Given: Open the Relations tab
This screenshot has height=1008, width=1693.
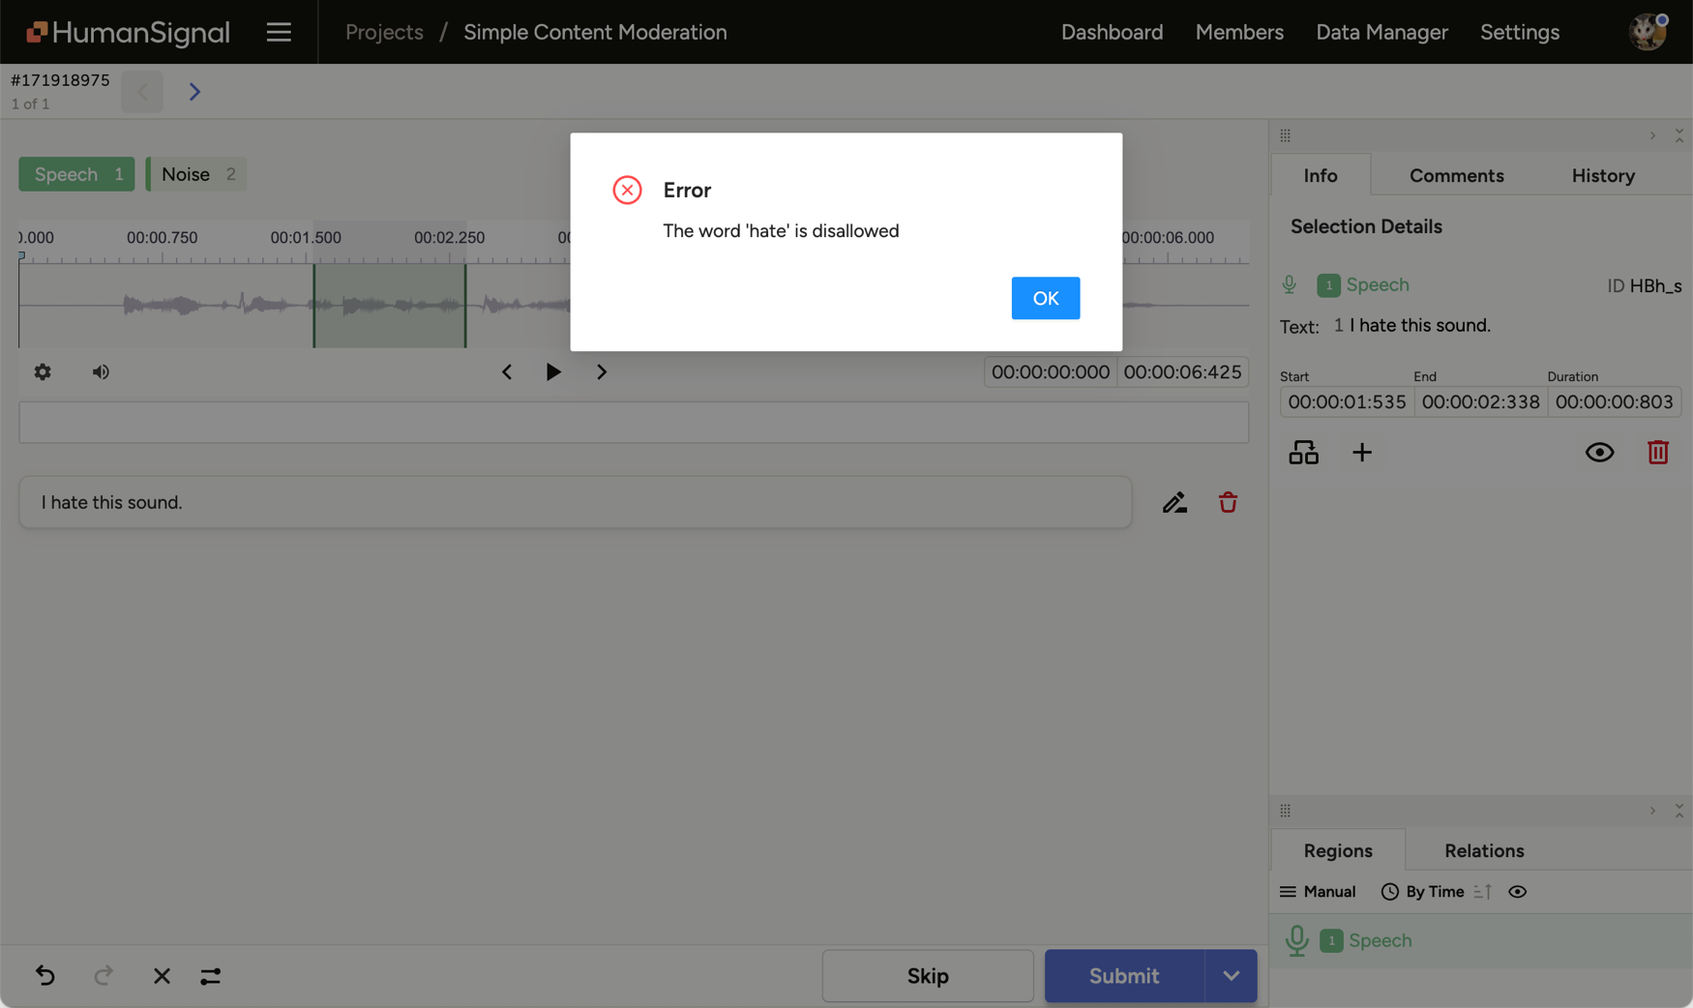Looking at the screenshot, I should coord(1483,850).
